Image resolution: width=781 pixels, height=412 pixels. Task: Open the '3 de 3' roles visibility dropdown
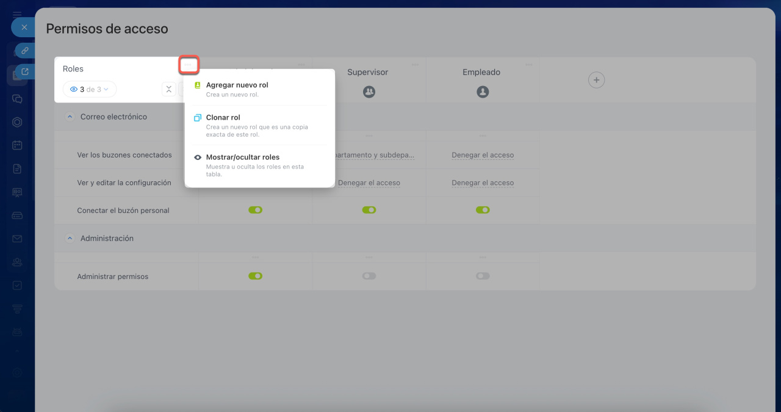pos(90,89)
